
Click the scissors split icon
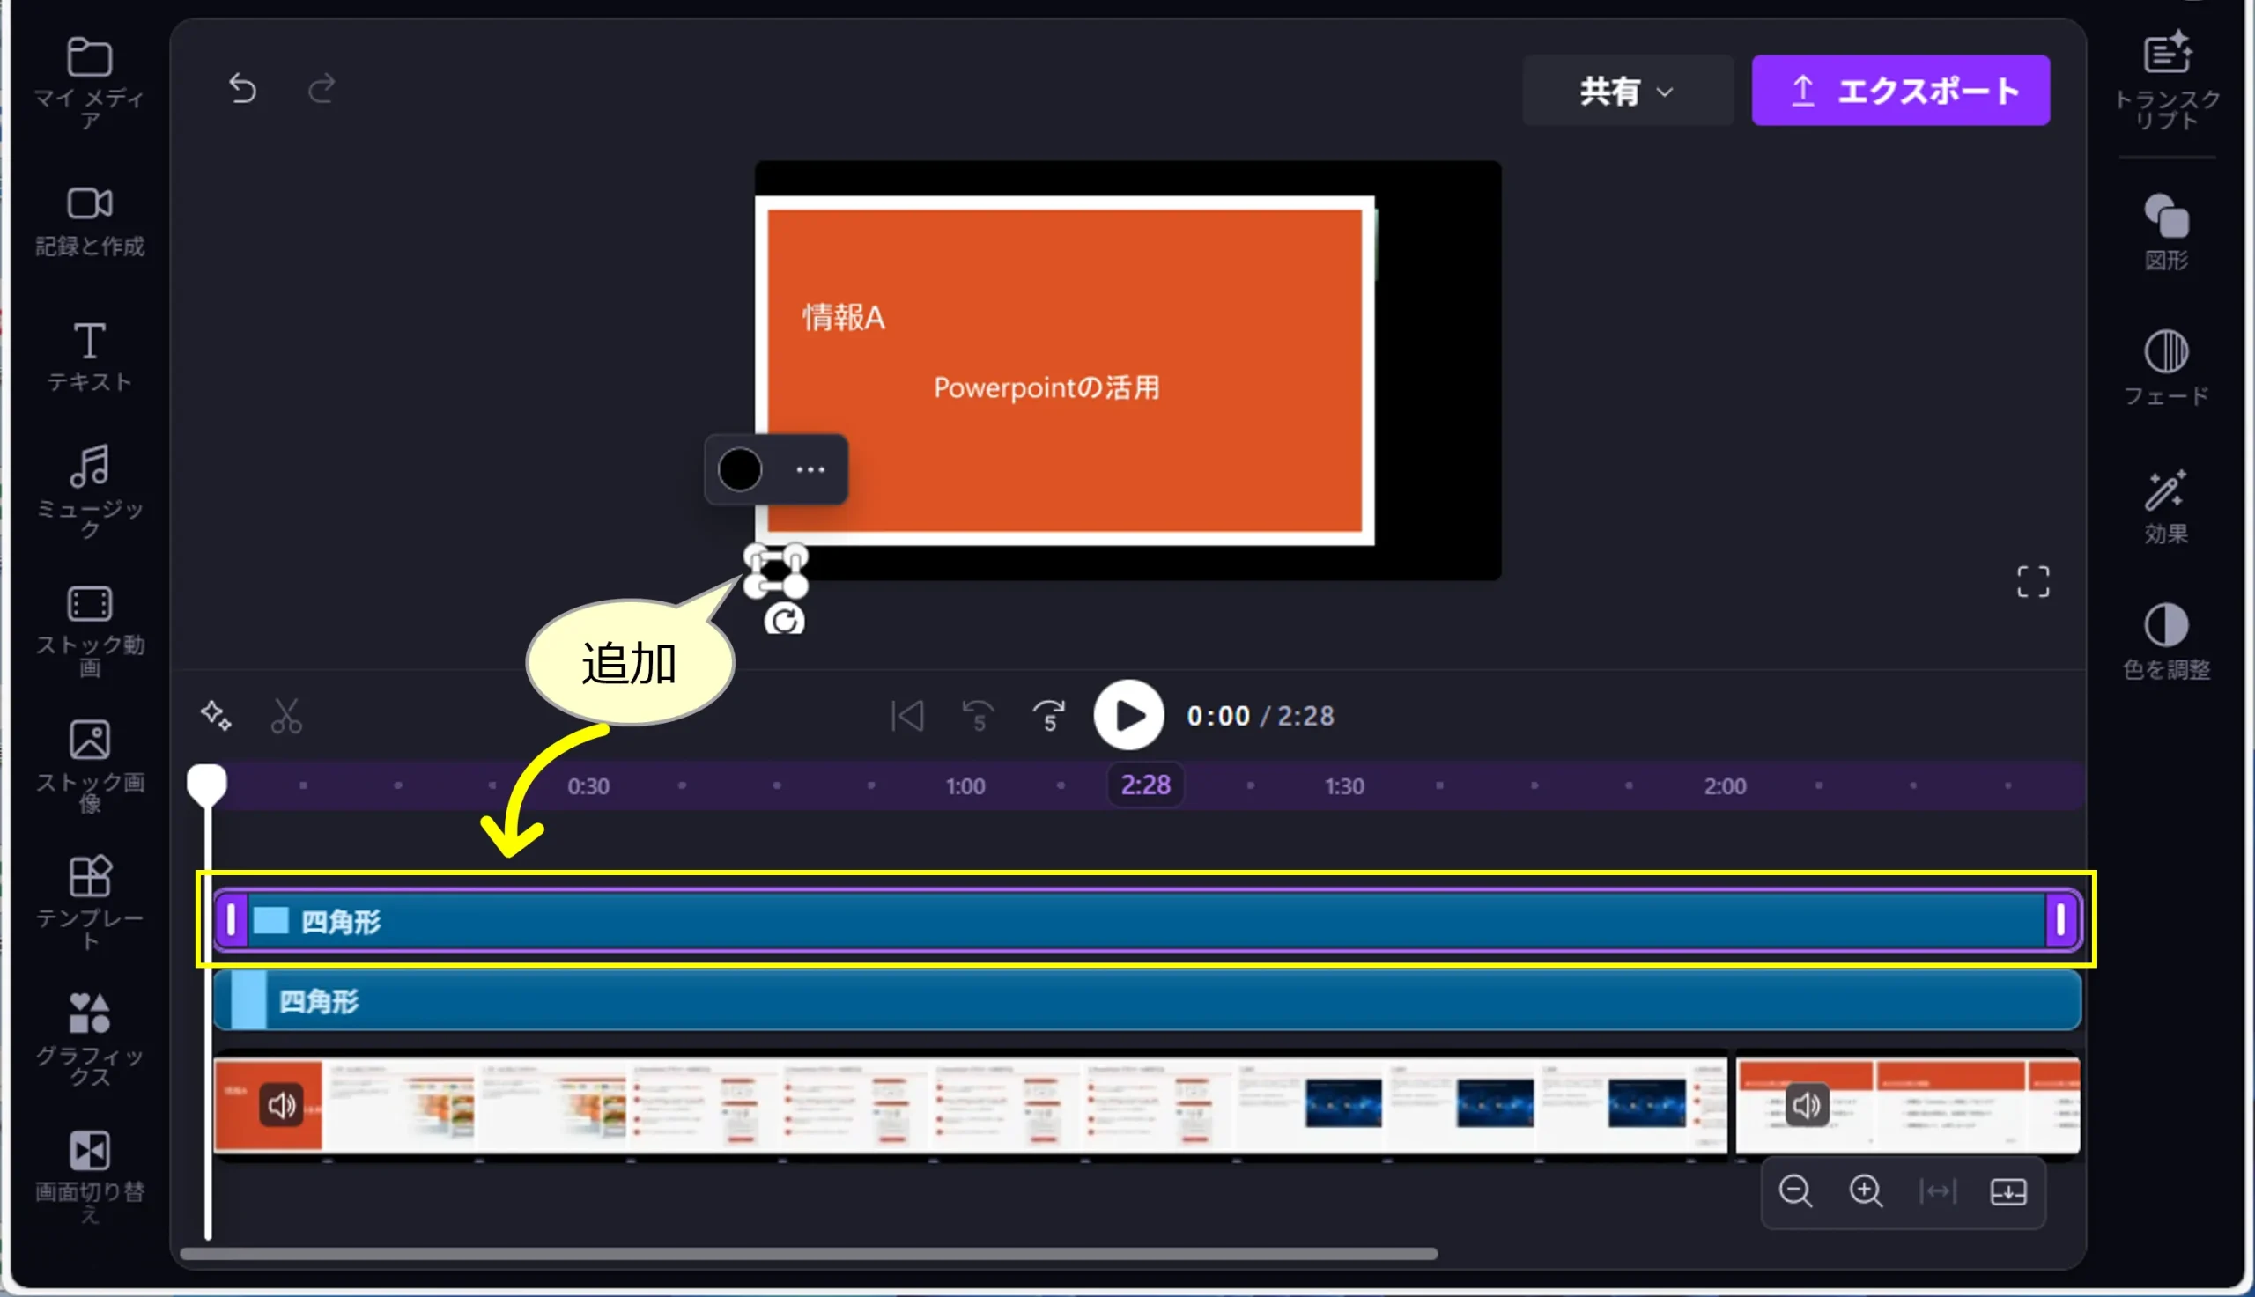tap(286, 715)
